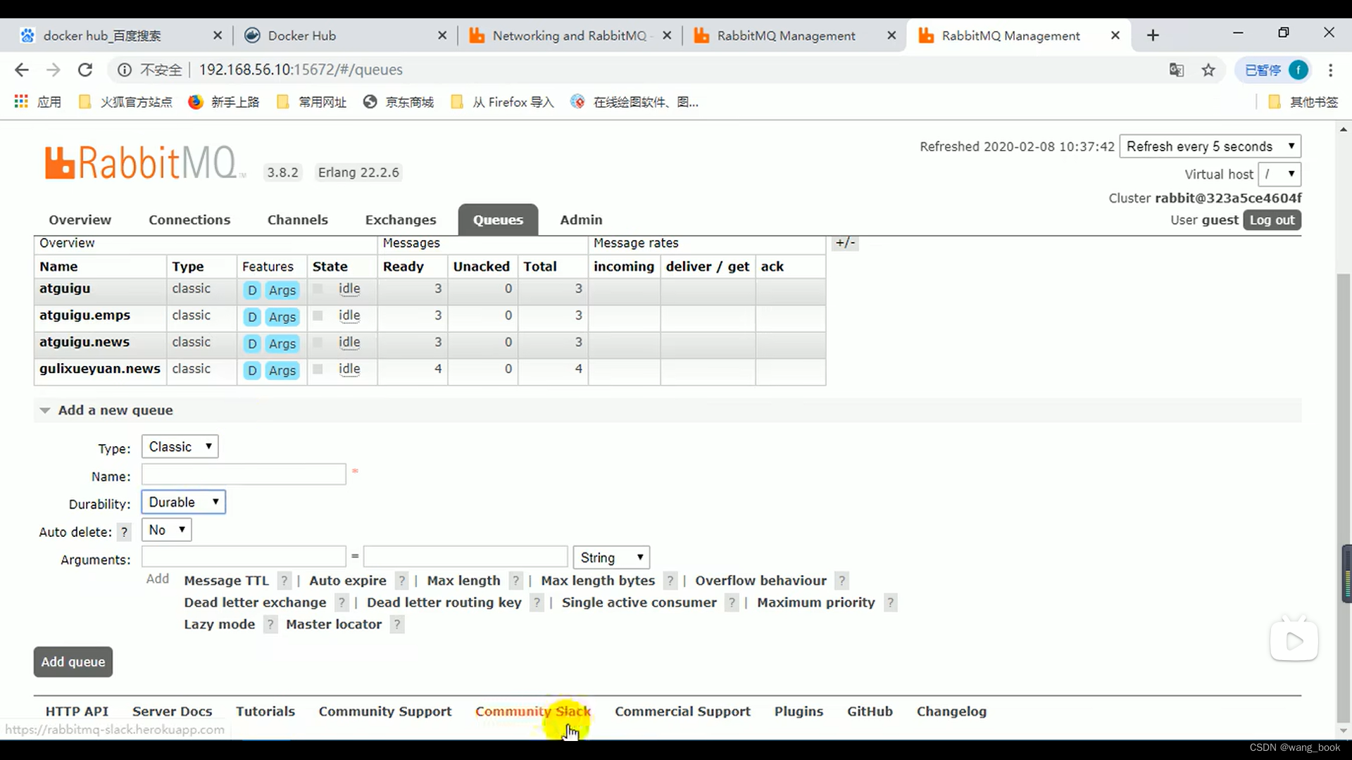The height and width of the screenshot is (760, 1352).
Task: Show help for Max length
Action: click(515, 581)
